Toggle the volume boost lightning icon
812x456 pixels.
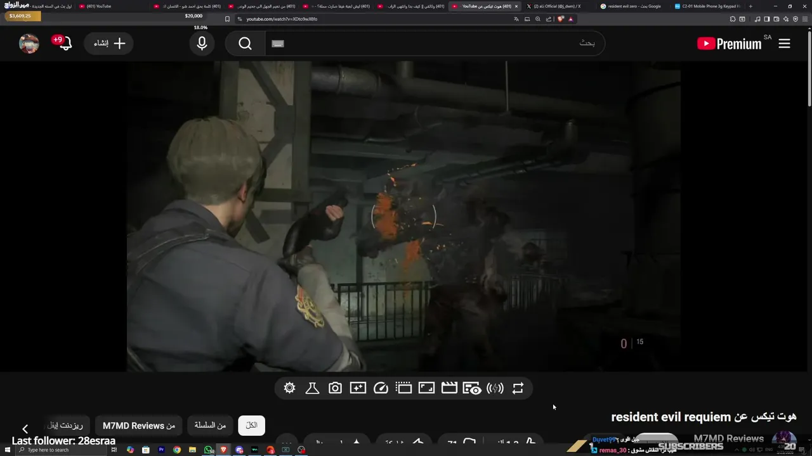point(495,388)
